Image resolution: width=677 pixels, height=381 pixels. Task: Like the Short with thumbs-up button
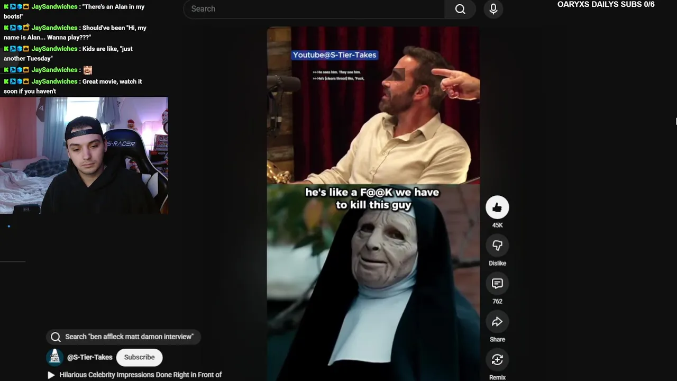497,207
